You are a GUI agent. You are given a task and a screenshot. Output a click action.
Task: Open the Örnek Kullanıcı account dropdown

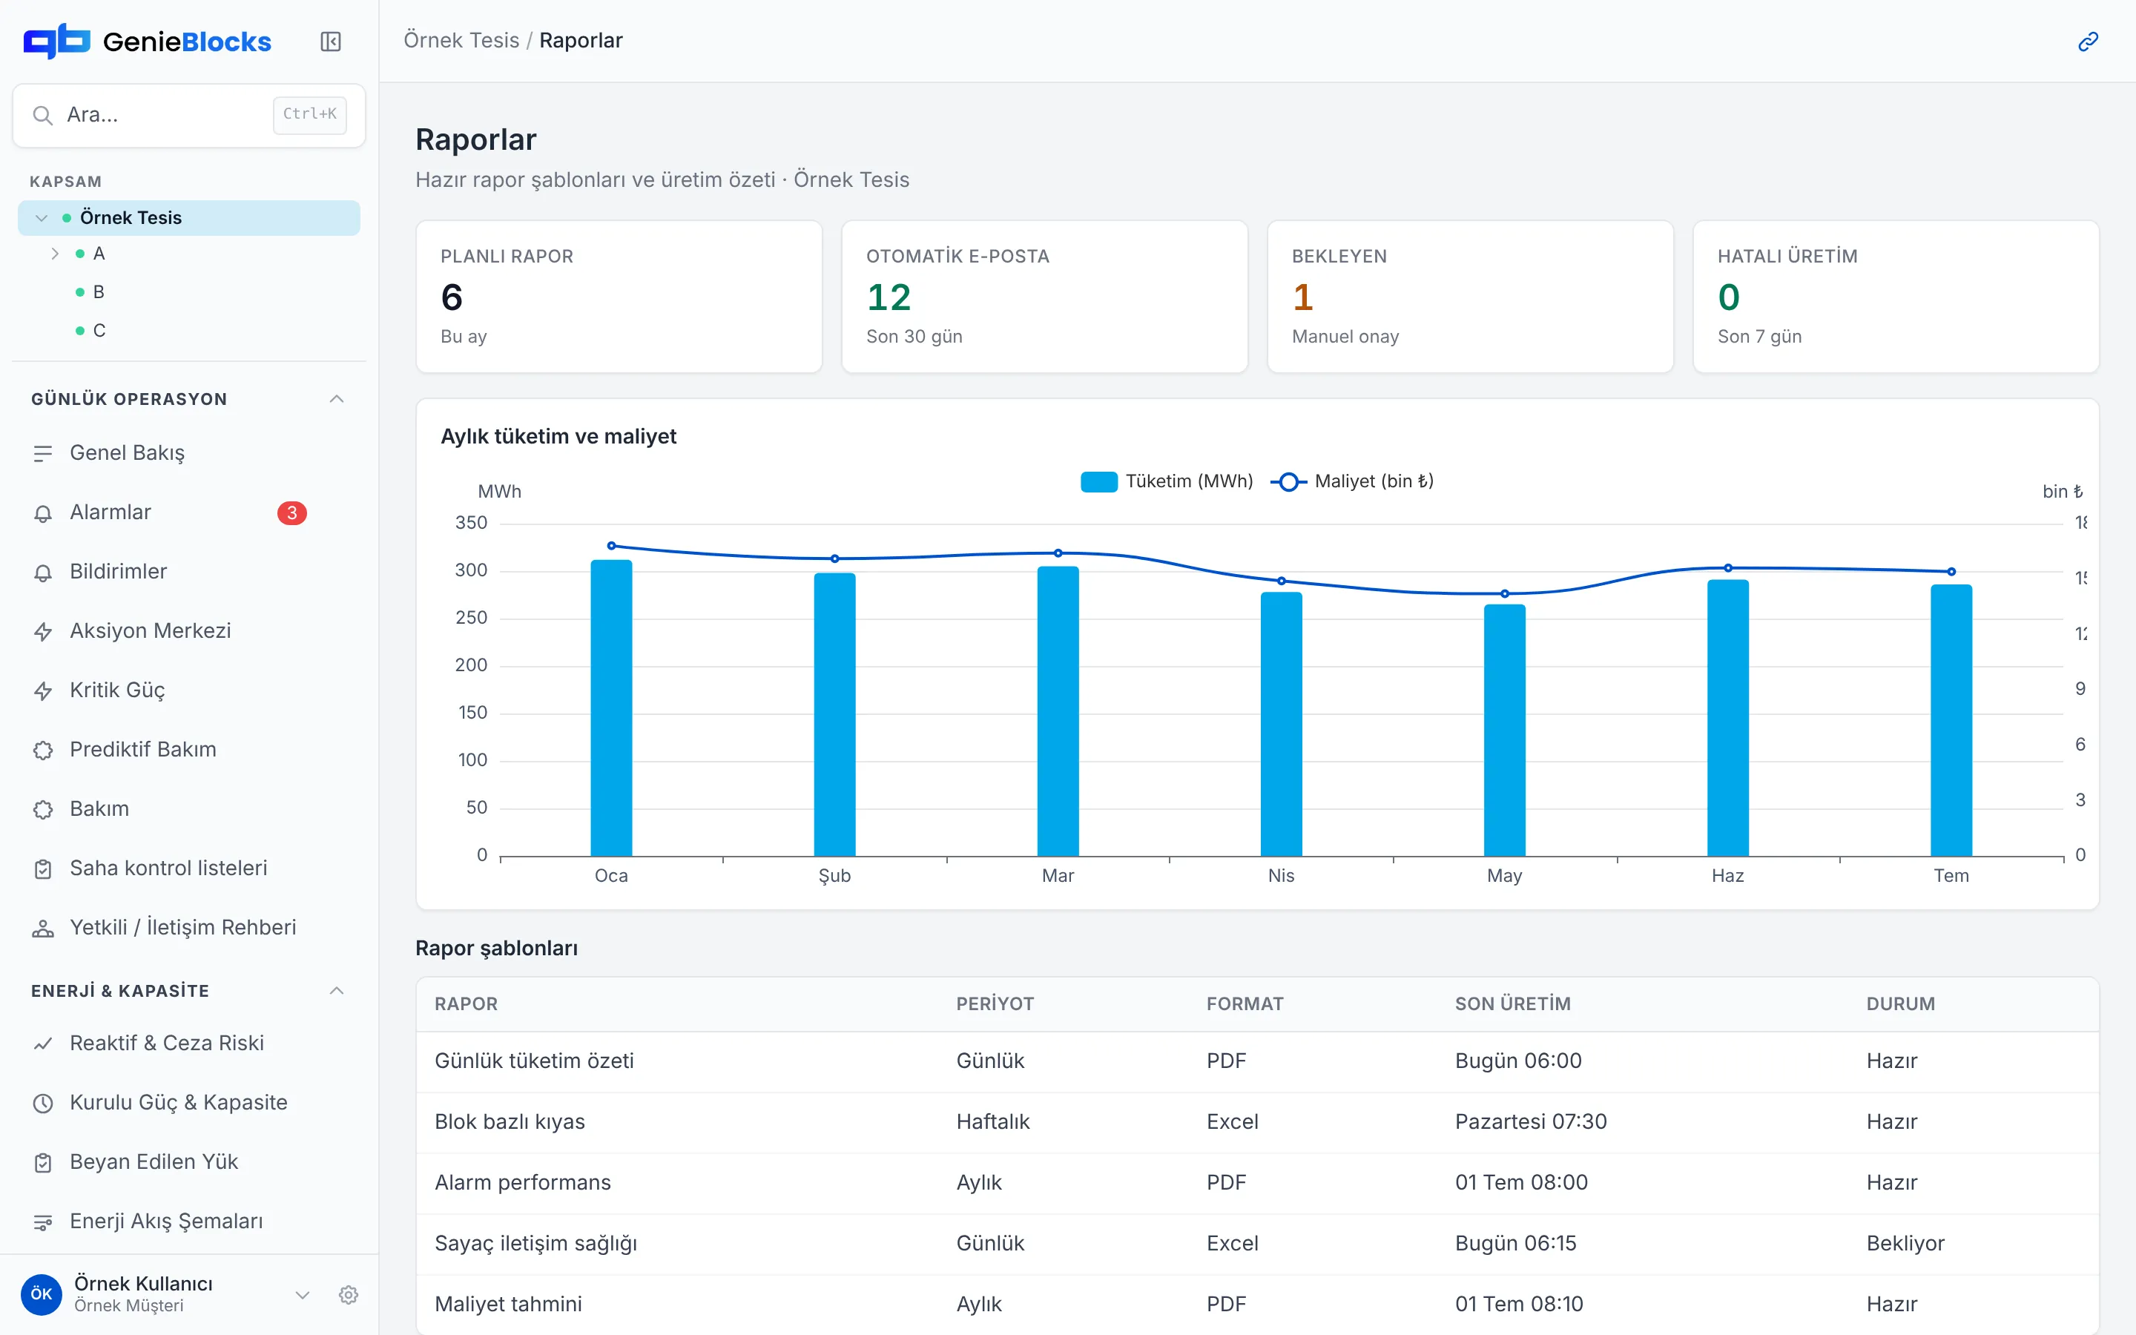(x=302, y=1294)
